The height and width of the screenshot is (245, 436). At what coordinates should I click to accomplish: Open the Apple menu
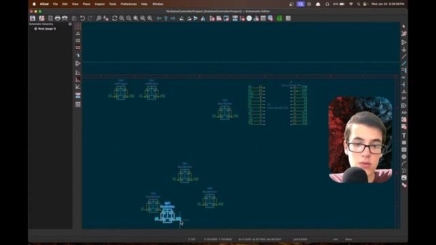click(x=34, y=4)
